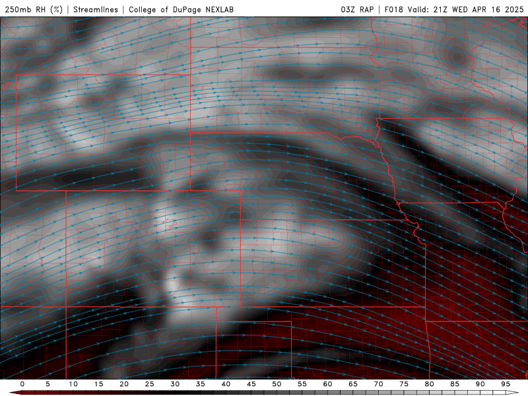This screenshot has width=528, height=396.
Task: Click the '03Z RAP' model run label
Action: (x=357, y=9)
